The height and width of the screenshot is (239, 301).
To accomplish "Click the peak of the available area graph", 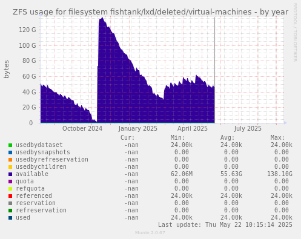I will click(102, 18).
